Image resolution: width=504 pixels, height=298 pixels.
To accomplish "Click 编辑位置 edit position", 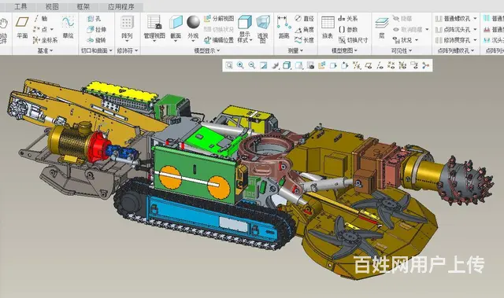I will tap(219, 40).
